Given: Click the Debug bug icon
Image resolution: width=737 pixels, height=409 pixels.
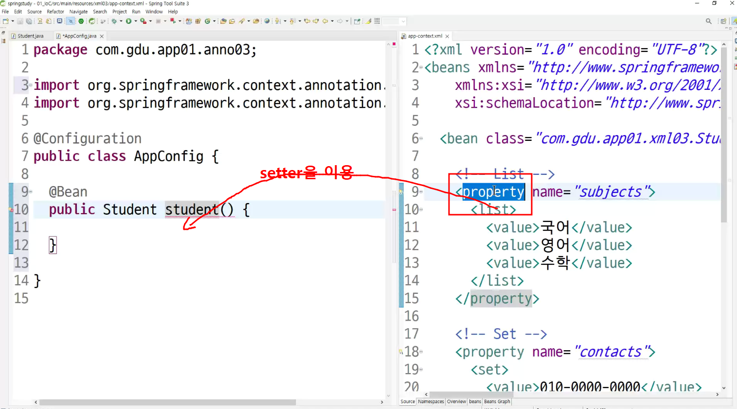Looking at the screenshot, I should click(114, 21).
